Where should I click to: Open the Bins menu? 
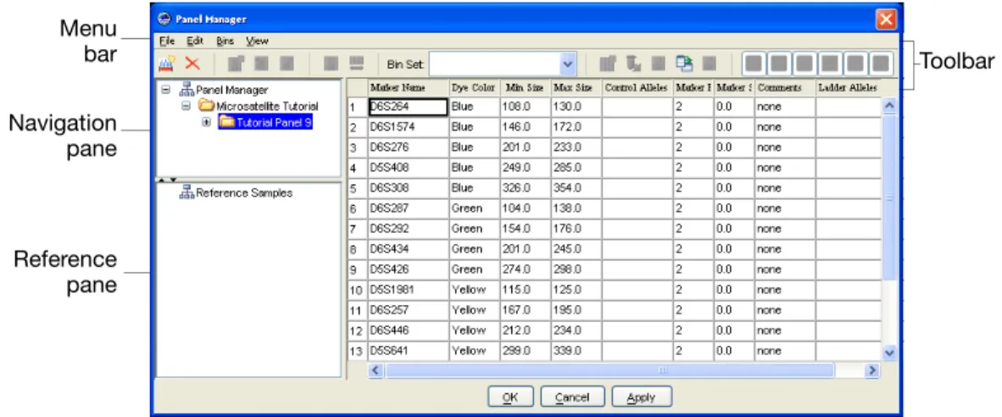[225, 41]
